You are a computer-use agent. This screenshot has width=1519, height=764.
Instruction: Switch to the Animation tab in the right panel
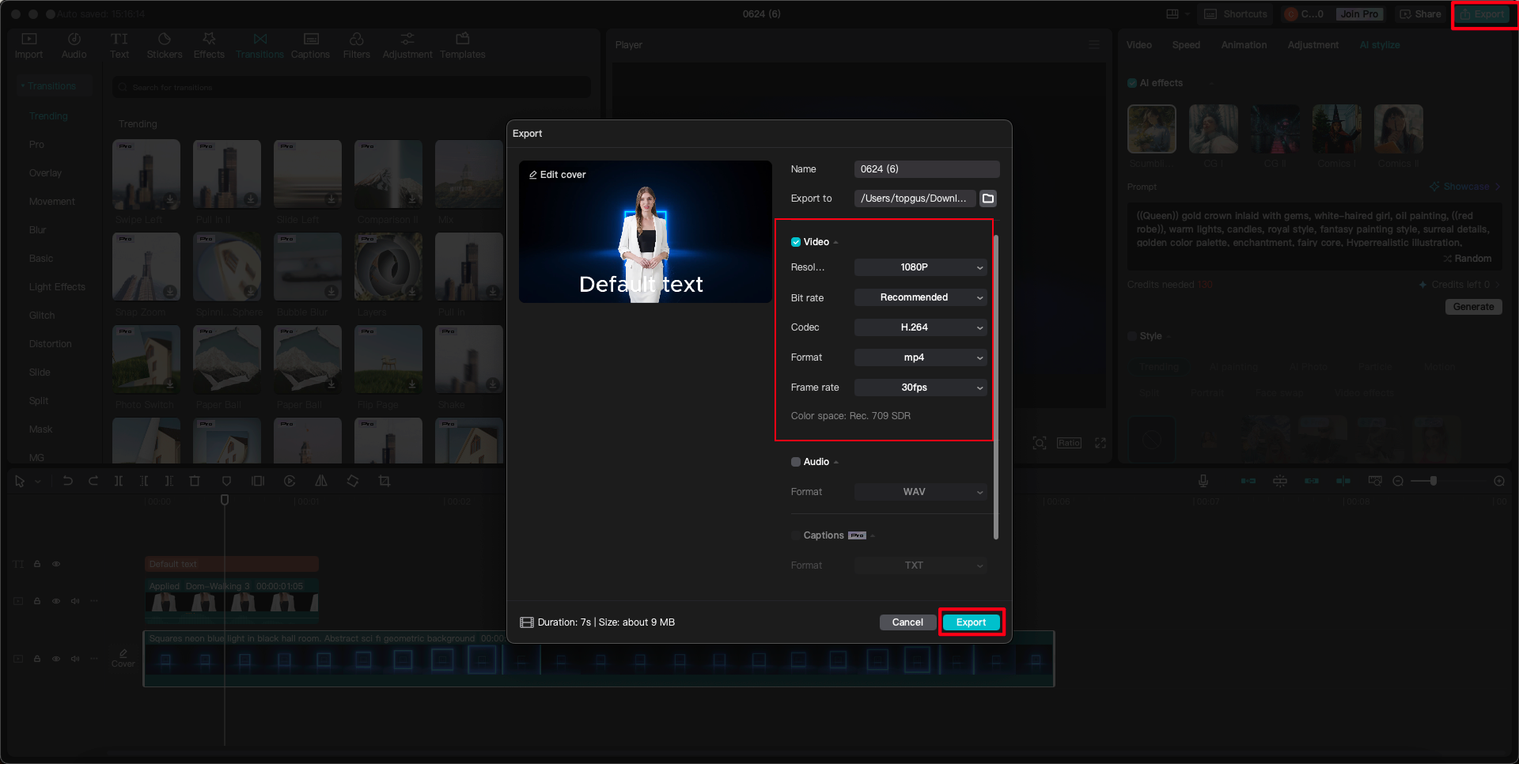[x=1244, y=45]
